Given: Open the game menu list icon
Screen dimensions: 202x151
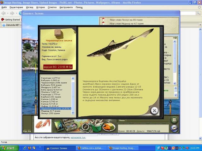Looking at the screenshot, I should point(174,120).
